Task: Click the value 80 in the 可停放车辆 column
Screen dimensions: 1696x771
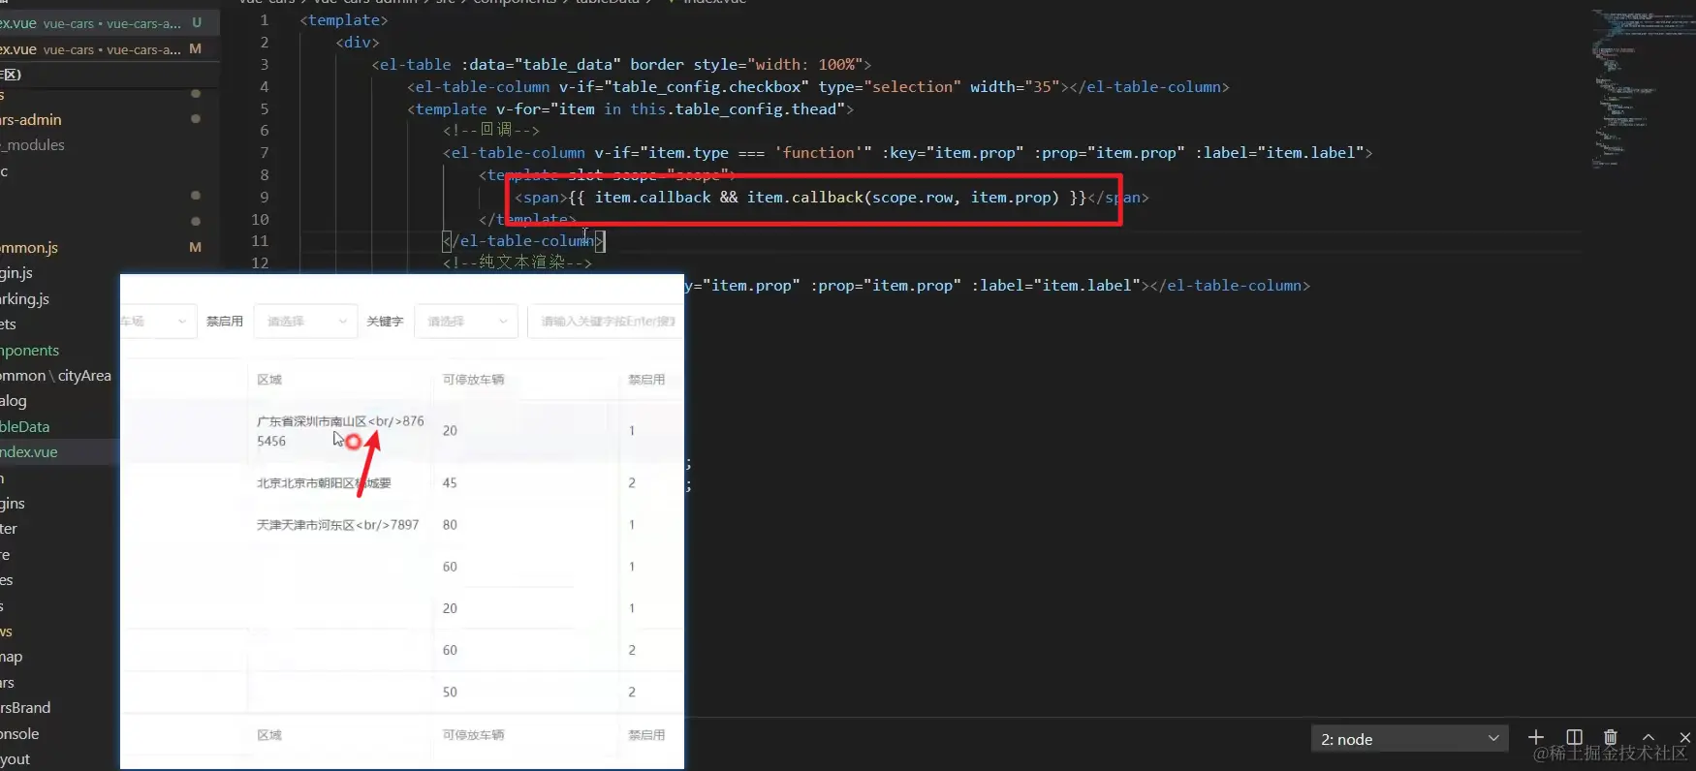Action: click(450, 525)
